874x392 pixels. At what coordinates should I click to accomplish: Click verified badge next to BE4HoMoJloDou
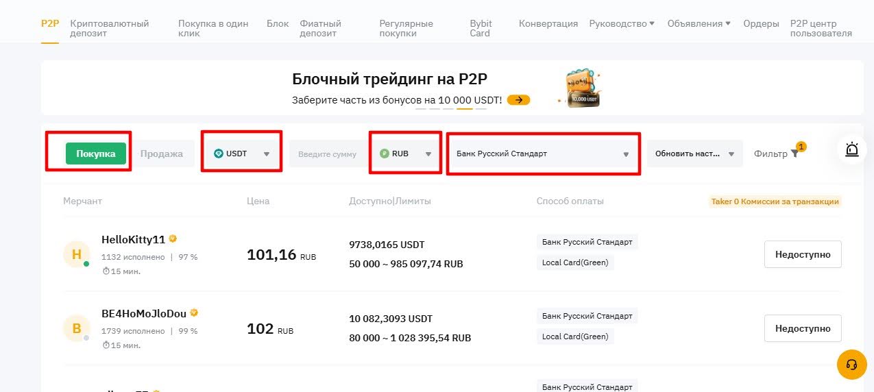click(194, 313)
